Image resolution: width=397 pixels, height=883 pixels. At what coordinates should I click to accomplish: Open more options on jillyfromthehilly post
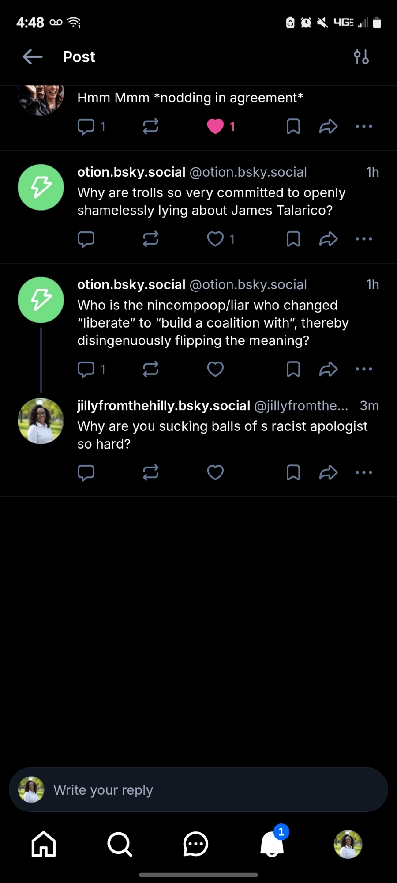[x=364, y=472]
